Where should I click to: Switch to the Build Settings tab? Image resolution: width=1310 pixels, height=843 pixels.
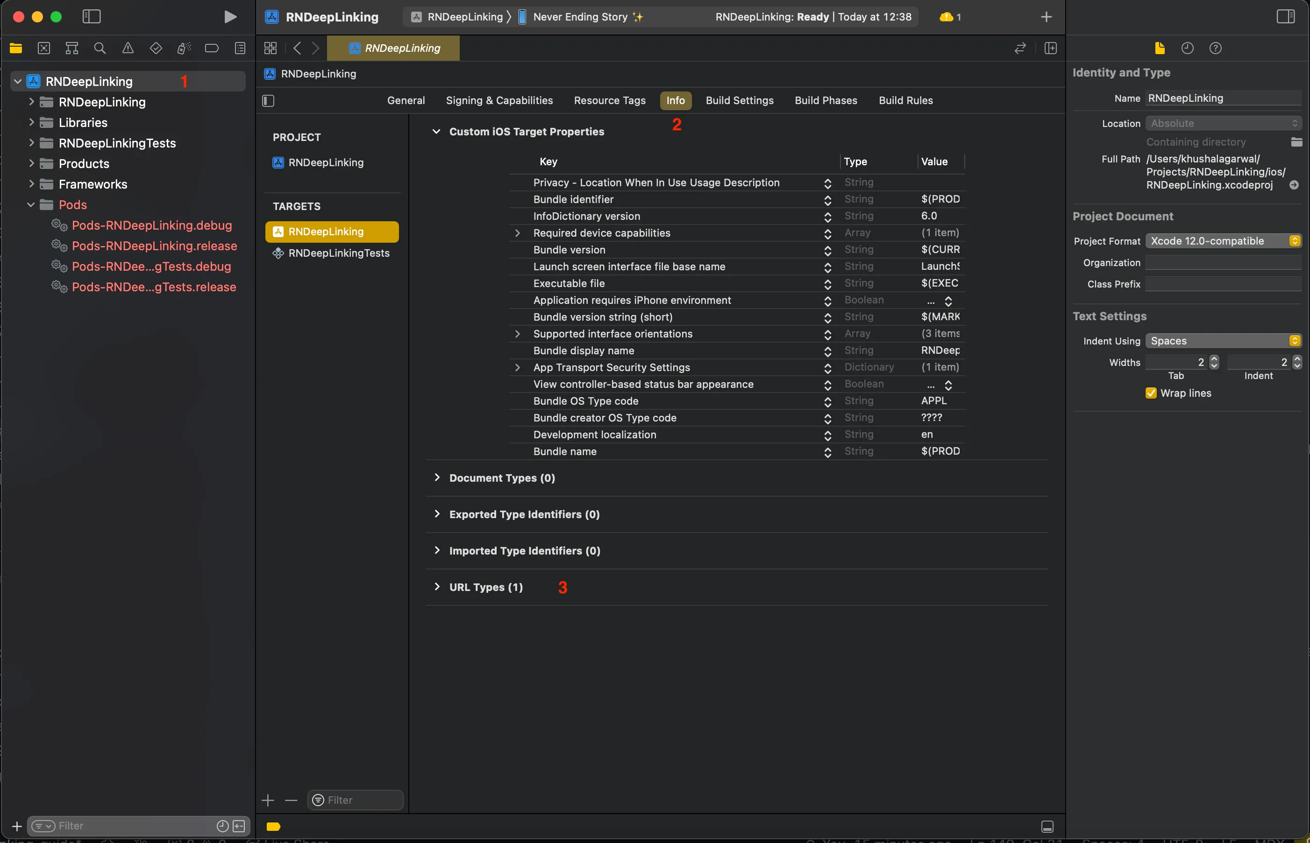(x=739, y=100)
